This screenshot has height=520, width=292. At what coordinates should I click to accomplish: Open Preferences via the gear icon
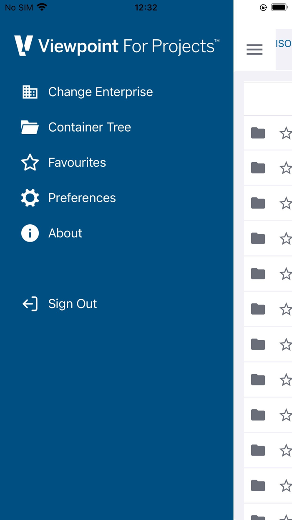pyautogui.click(x=29, y=198)
